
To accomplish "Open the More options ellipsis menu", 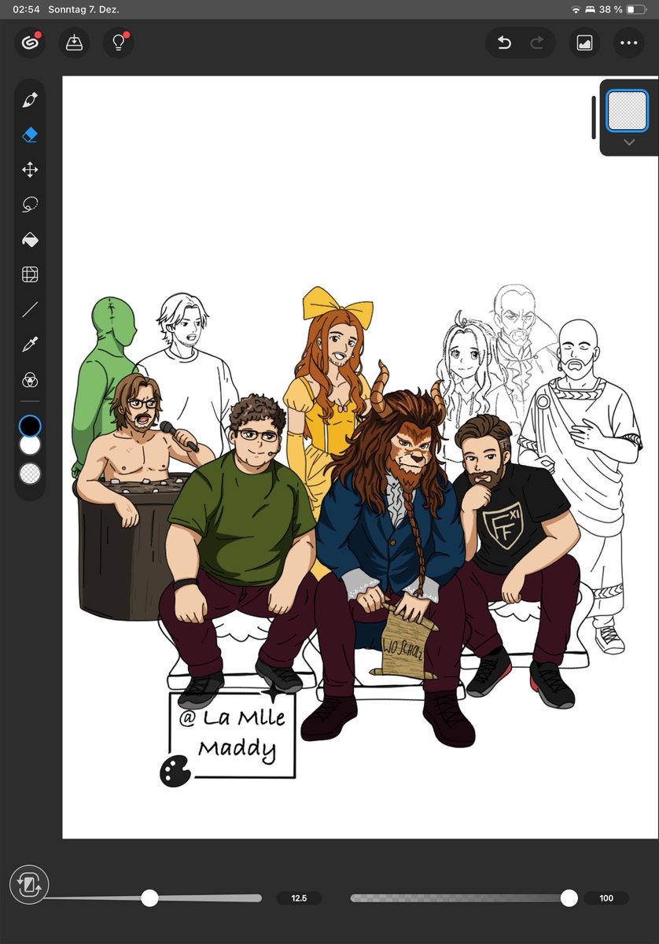I will click(x=628, y=42).
